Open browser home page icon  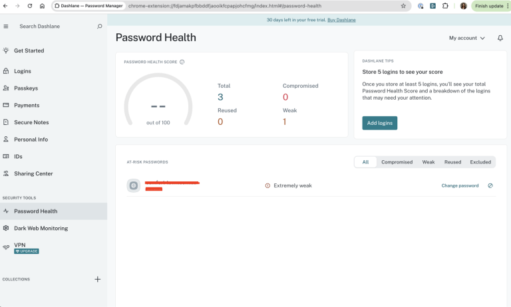[42, 6]
